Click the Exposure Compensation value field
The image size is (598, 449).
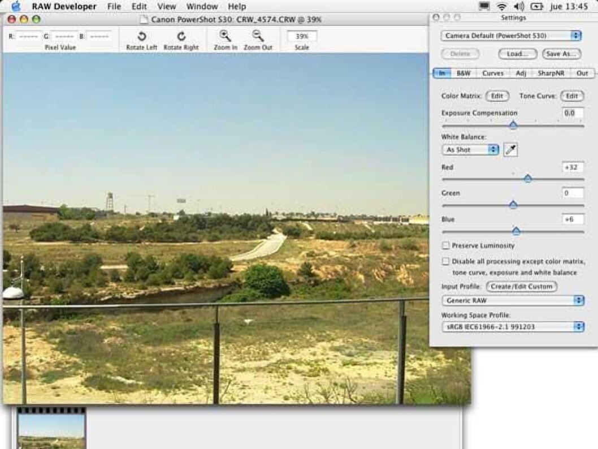573,113
